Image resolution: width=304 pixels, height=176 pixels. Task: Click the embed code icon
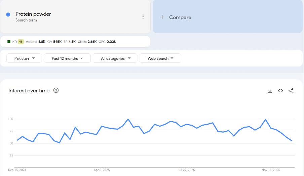point(280,91)
